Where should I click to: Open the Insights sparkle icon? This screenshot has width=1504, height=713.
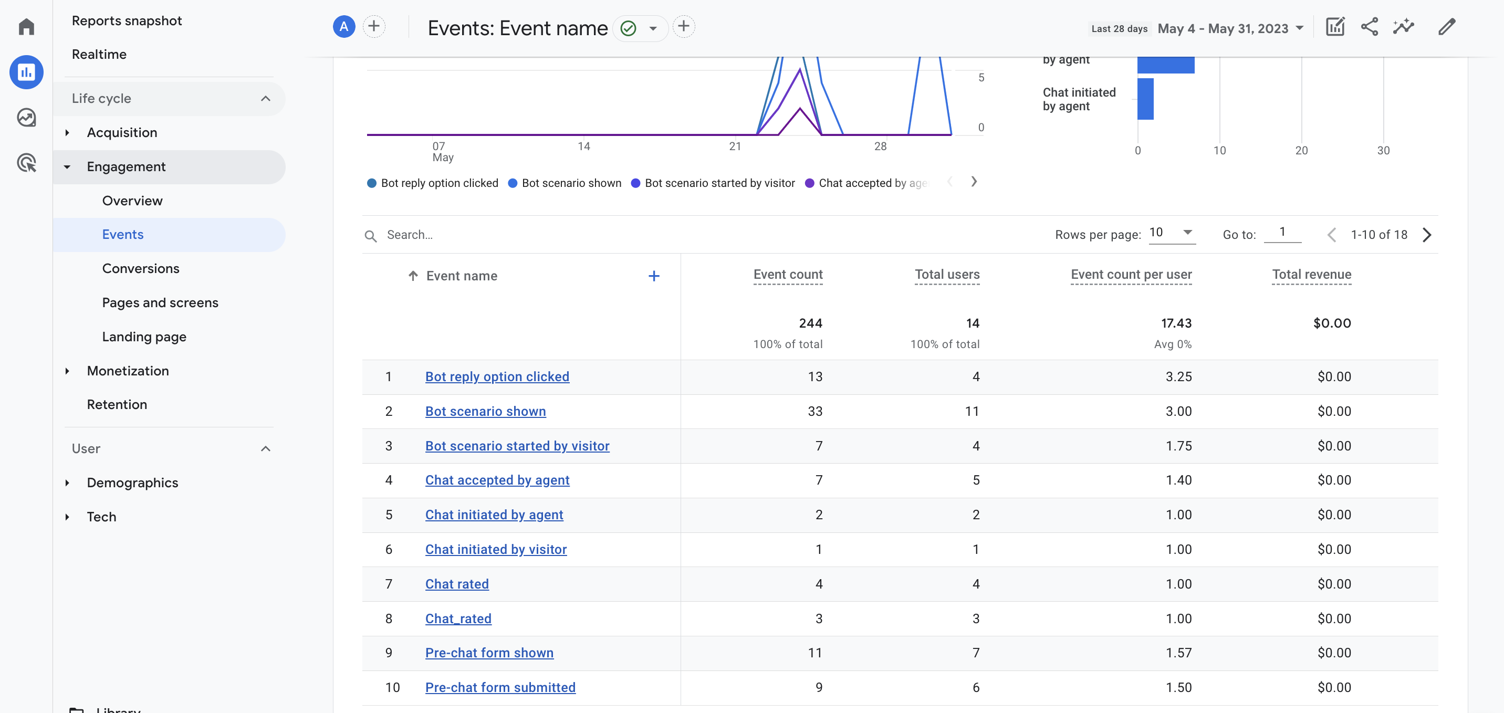[x=1404, y=27]
